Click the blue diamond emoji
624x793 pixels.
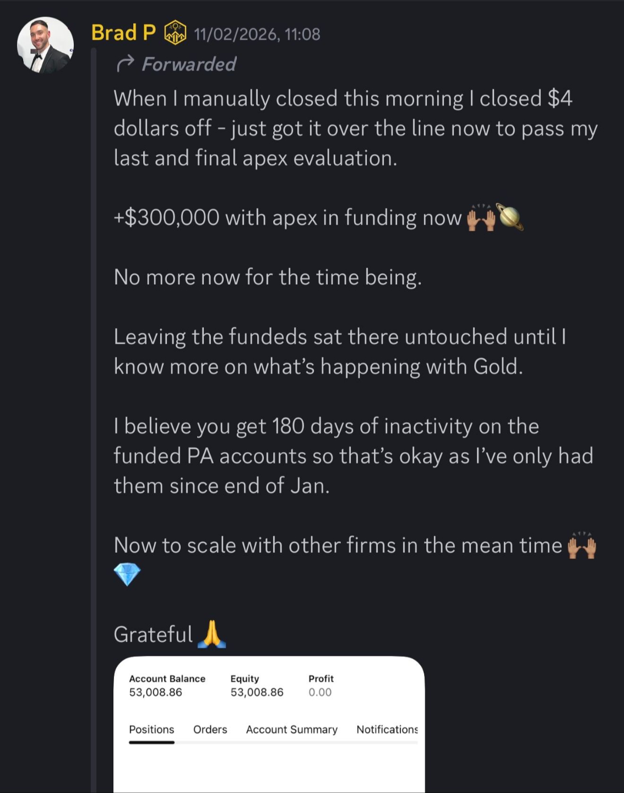tap(127, 574)
